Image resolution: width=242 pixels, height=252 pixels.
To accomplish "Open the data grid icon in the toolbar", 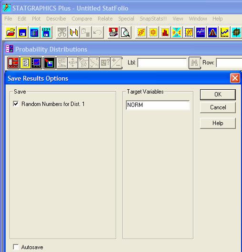I will click(x=34, y=32).
